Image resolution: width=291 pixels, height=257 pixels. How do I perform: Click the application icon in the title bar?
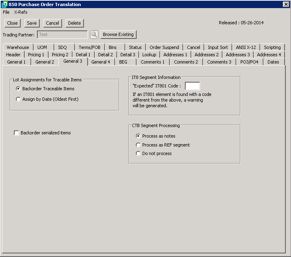pos(4,4)
